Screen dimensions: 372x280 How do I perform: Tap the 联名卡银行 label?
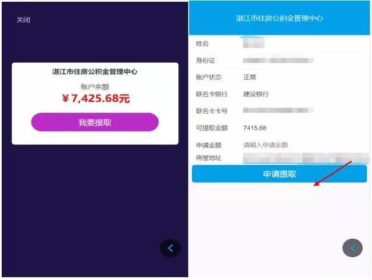pos(212,94)
